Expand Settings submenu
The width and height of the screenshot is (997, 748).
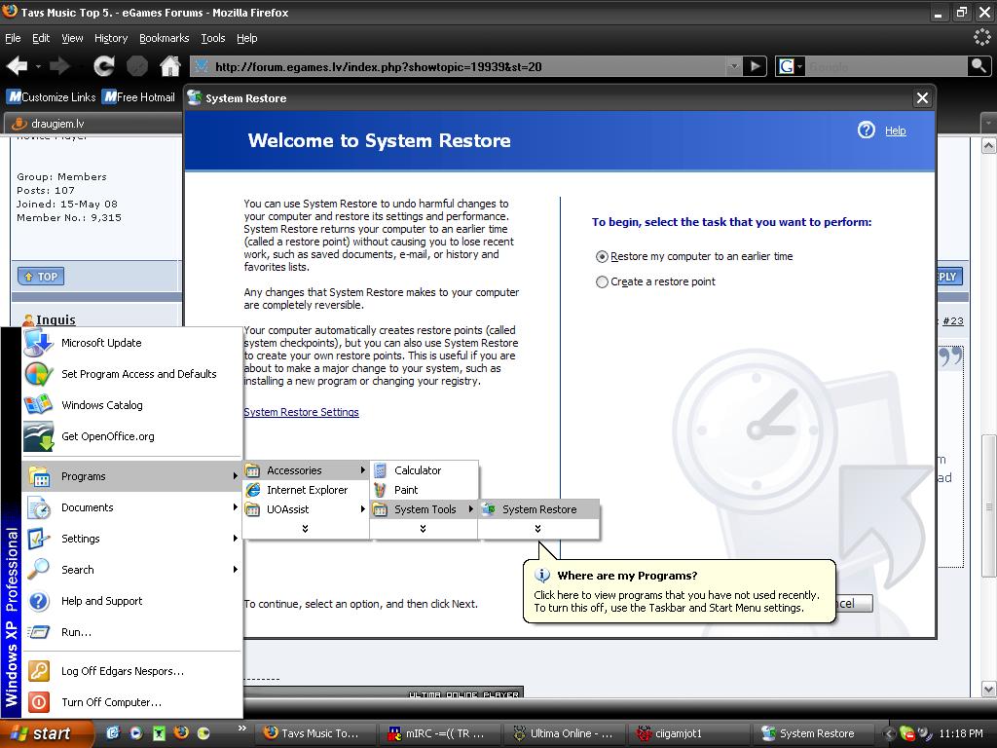tap(132, 539)
